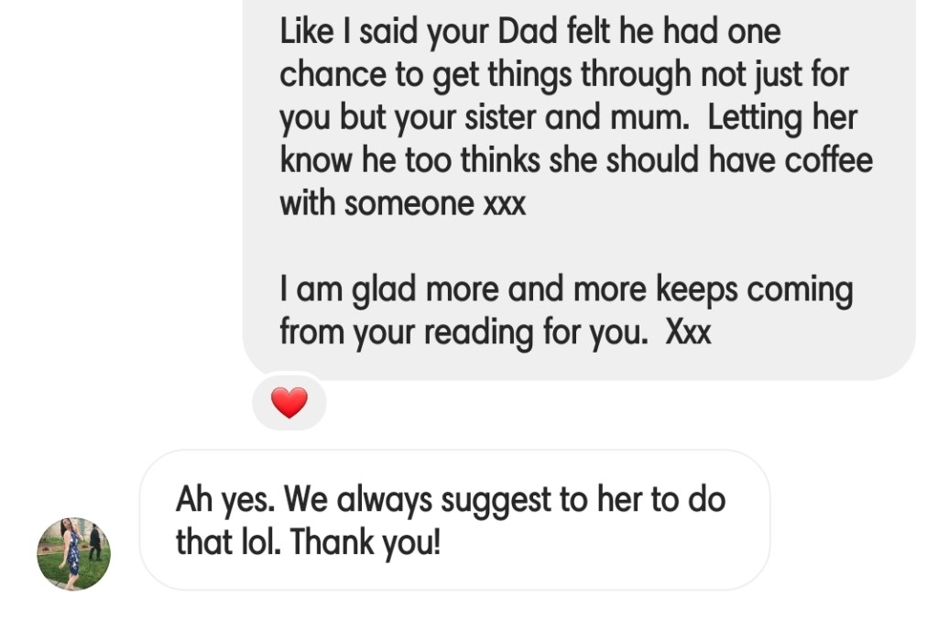The width and height of the screenshot is (938, 619).
Task: Tap the words "keeps coming"
Action: pyautogui.click(x=754, y=290)
